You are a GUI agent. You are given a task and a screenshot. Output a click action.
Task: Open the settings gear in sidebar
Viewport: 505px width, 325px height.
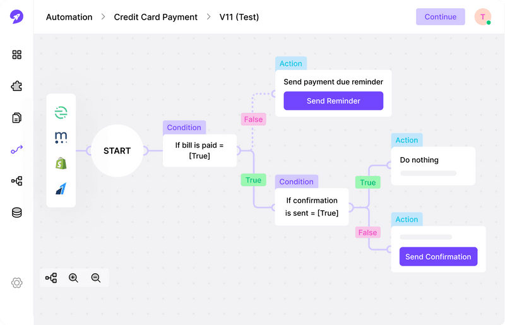pyautogui.click(x=17, y=283)
